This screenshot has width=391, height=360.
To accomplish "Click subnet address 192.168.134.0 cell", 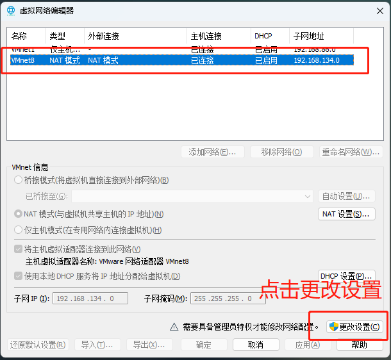I will point(317,60).
